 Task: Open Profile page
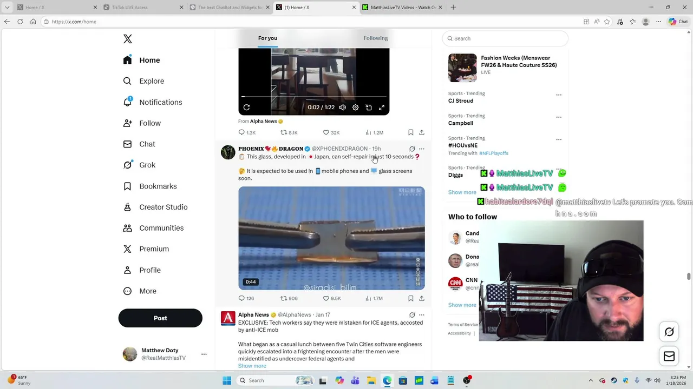click(x=142, y=270)
